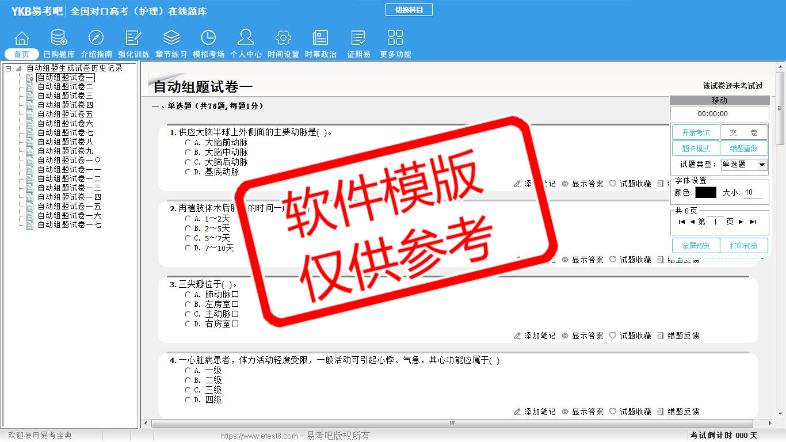
Task: Go to the 首页 tab
Action: (x=22, y=54)
